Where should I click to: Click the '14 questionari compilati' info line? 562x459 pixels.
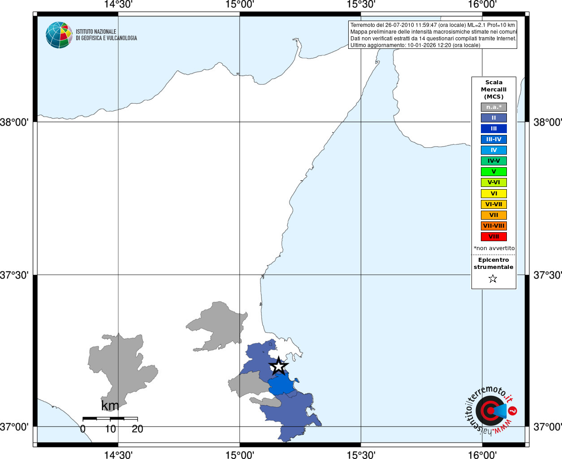click(x=433, y=39)
